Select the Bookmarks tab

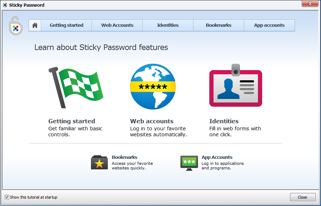pyautogui.click(x=219, y=25)
